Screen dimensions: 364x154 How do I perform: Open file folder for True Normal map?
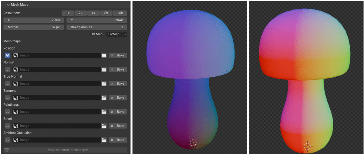[x=104, y=84]
